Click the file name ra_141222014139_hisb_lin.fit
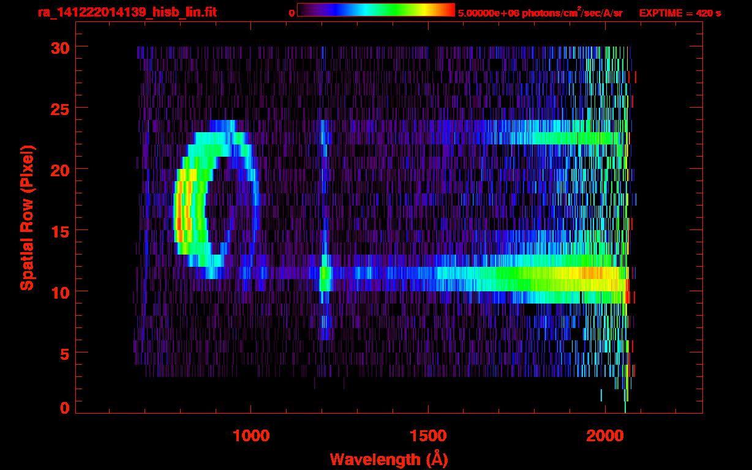 [127, 12]
